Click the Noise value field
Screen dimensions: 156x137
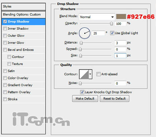[120, 83]
